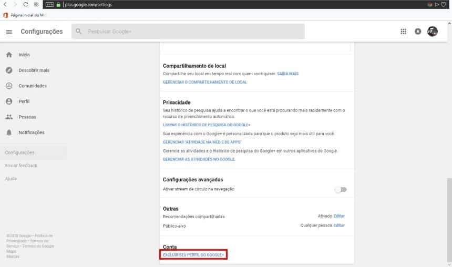Open the account profile avatar
This screenshot has height=267, width=452.
pos(433,32)
